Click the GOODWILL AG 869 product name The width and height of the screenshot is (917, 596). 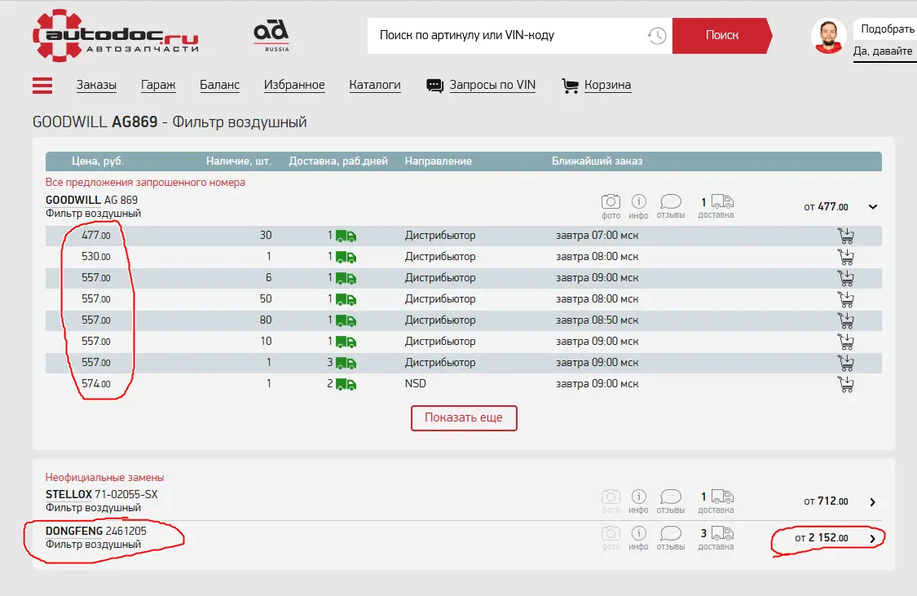(x=92, y=200)
